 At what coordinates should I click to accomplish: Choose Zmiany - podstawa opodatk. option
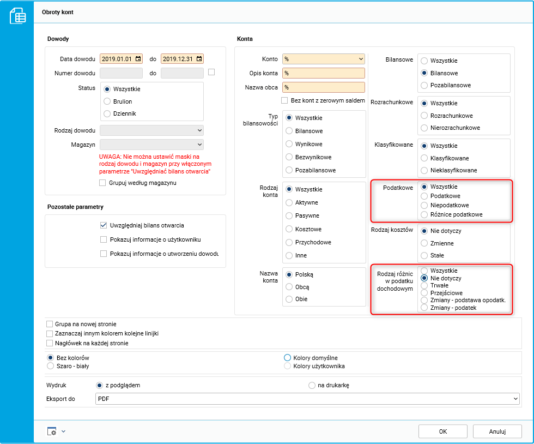tap(424, 301)
